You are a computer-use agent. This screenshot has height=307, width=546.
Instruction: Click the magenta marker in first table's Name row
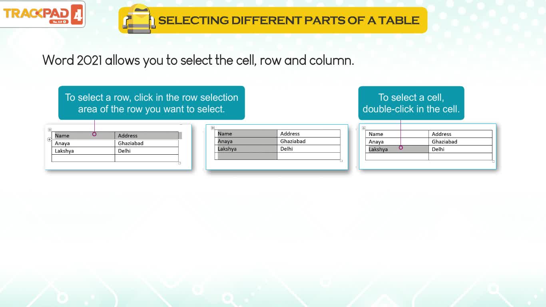(x=94, y=134)
